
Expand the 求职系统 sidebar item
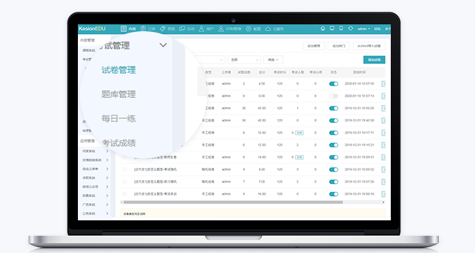(x=107, y=178)
